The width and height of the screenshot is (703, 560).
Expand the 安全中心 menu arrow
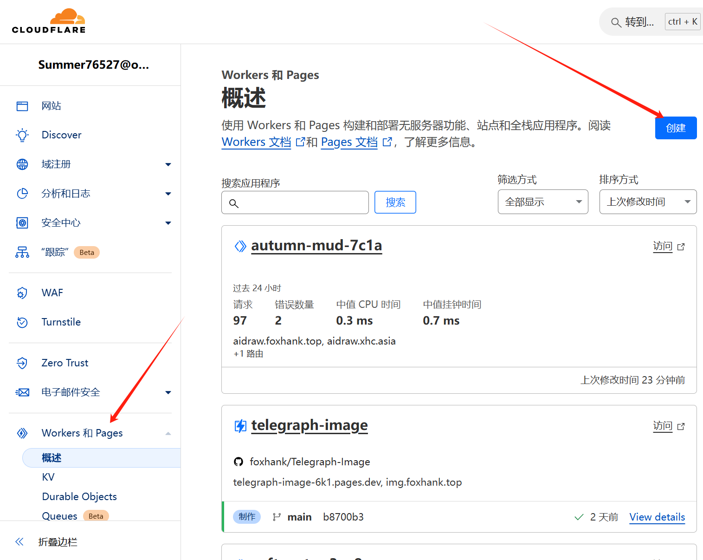pyautogui.click(x=168, y=223)
